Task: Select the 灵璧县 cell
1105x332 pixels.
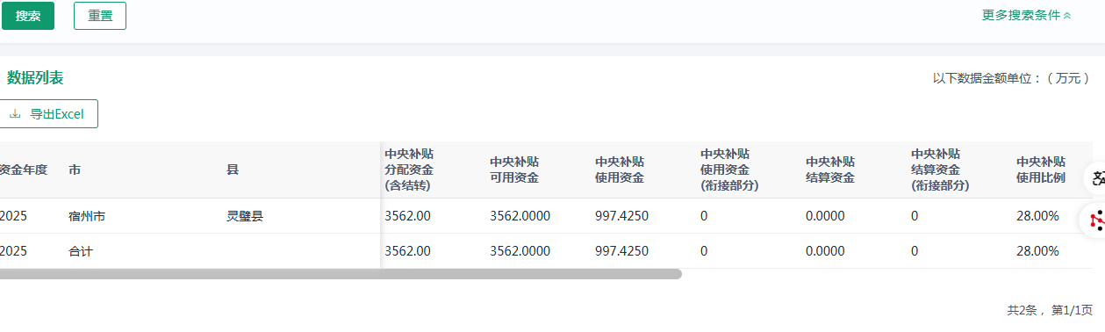Action: pyautogui.click(x=245, y=216)
